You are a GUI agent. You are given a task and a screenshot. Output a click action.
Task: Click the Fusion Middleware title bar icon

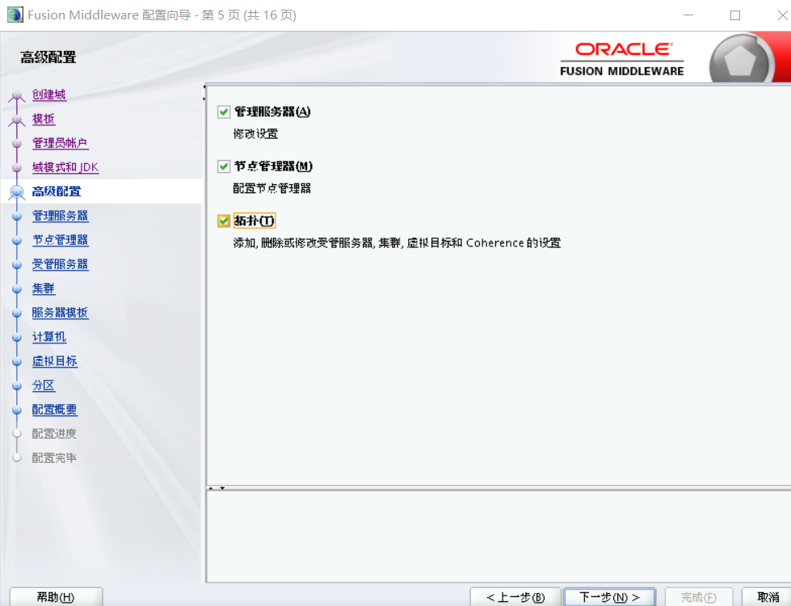click(x=13, y=14)
